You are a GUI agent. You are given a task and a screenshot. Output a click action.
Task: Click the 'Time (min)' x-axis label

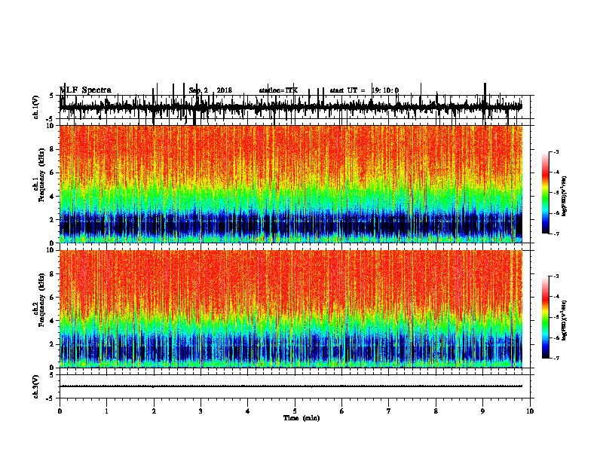click(302, 418)
